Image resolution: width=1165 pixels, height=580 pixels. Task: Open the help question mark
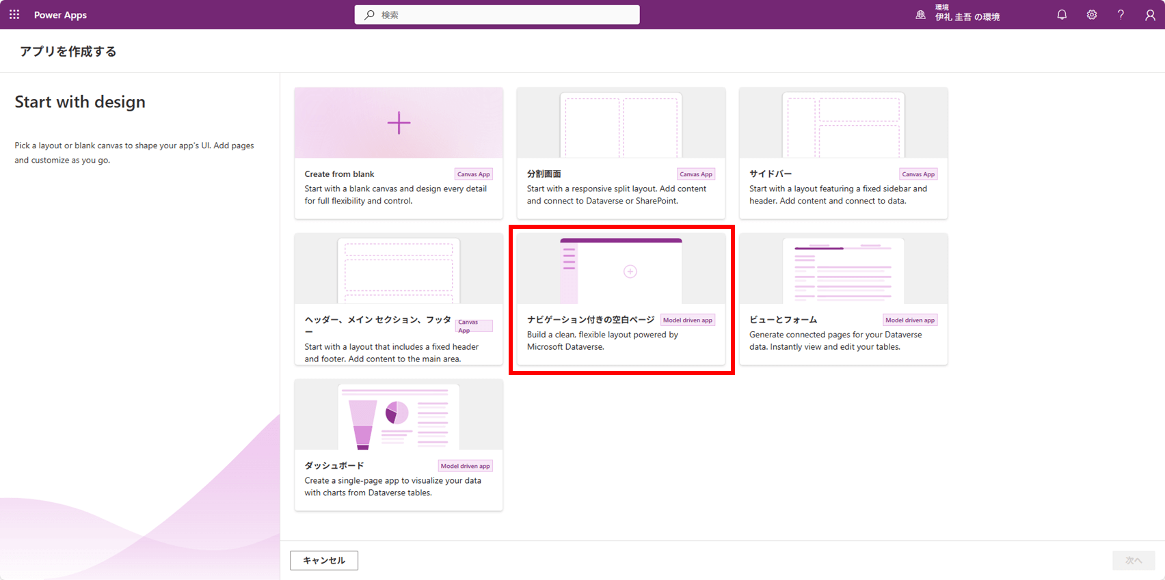(1121, 14)
